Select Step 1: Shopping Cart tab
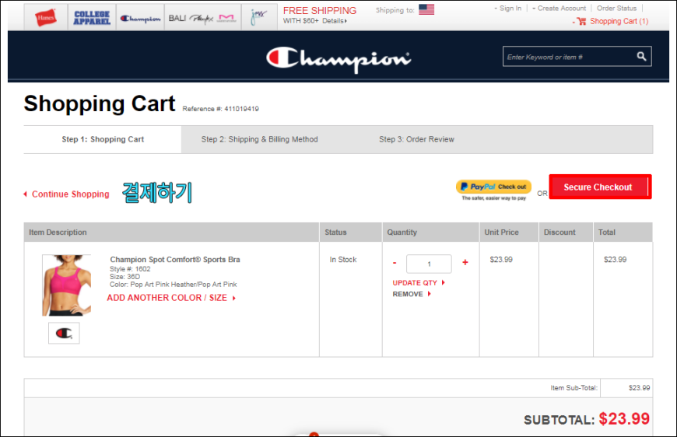 coord(103,139)
